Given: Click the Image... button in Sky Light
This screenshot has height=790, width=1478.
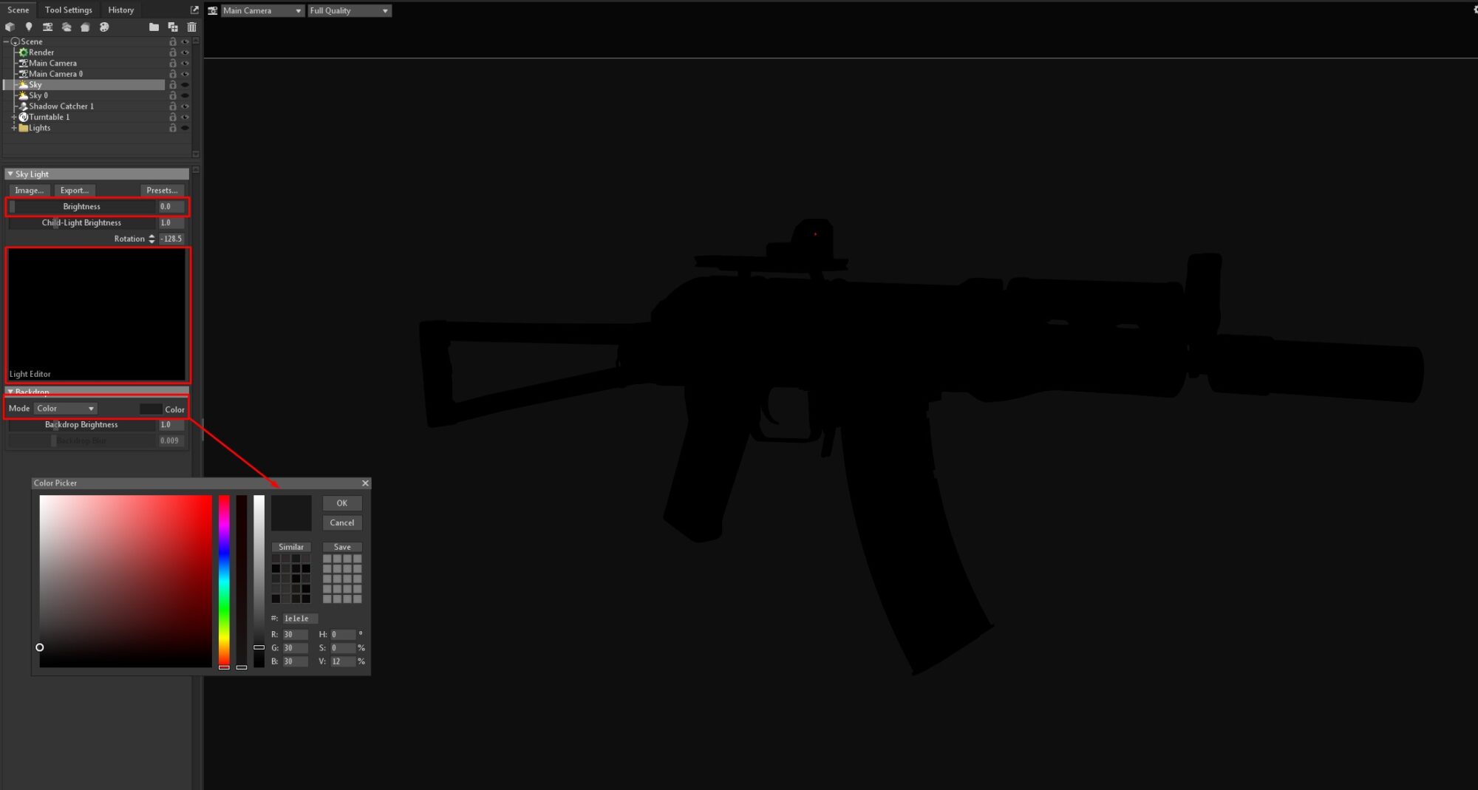Looking at the screenshot, I should [29, 191].
